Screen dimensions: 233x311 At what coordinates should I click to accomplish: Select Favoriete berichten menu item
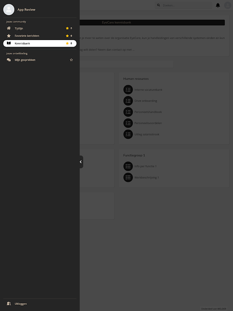tap(40, 36)
